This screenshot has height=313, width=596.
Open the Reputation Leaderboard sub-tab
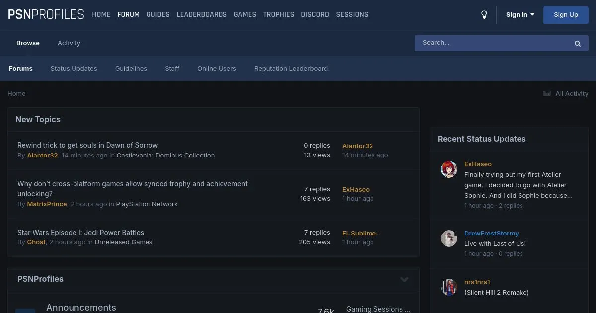pyautogui.click(x=291, y=69)
